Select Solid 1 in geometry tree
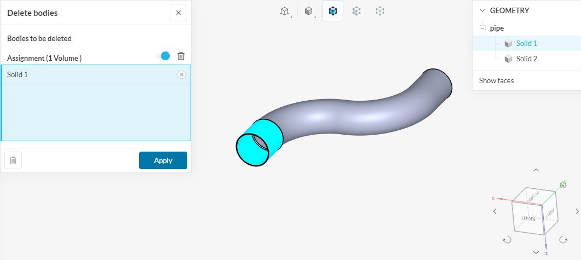 pos(527,43)
